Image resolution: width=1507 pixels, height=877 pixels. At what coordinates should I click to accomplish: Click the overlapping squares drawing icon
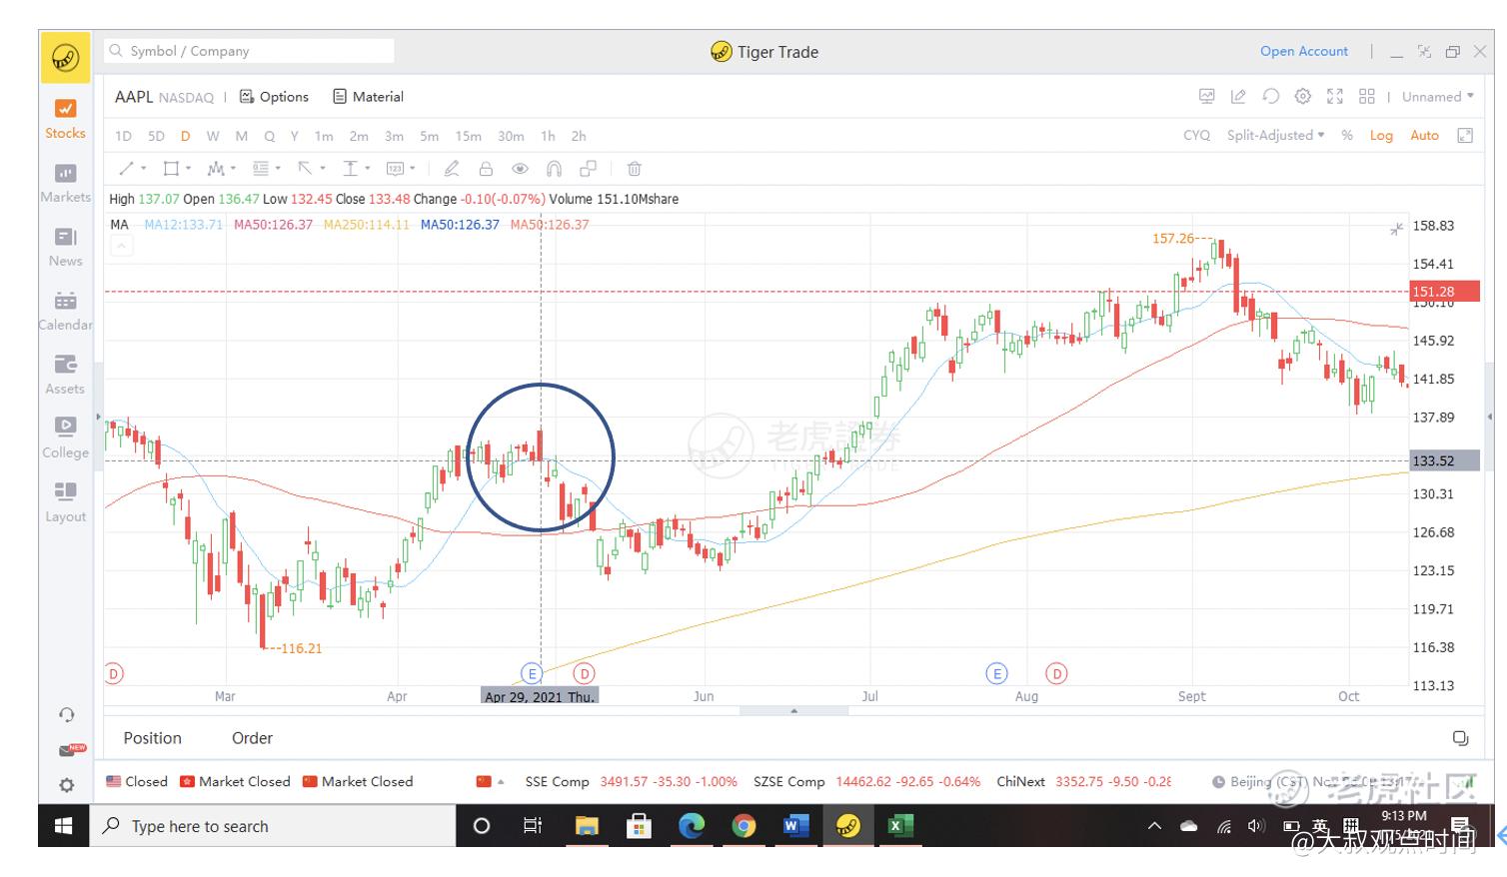(x=589, y=169)
